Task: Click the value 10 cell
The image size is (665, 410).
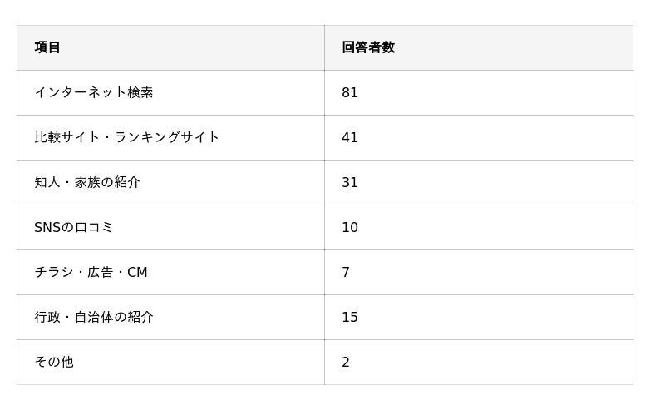Action: point(350,227)
